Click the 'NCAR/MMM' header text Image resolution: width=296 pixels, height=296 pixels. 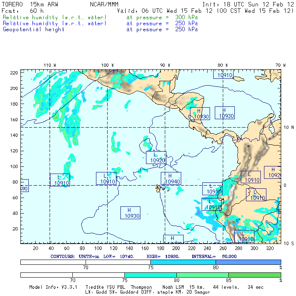[x=104, y=4]
